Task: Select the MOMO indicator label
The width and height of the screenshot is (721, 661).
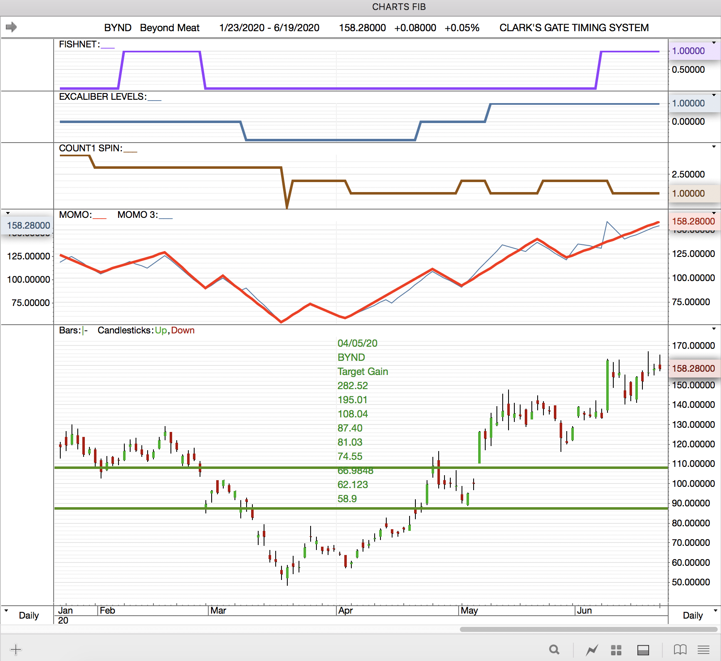Action: [75, 215]
